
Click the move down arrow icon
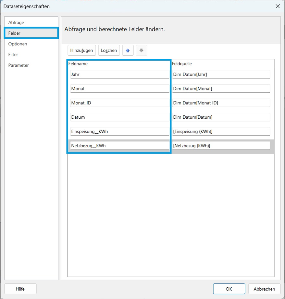pos(141,50)
